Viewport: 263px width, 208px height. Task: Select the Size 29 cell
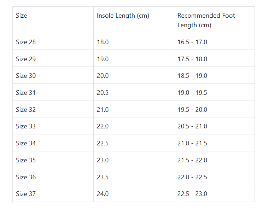click(x=26, y=59)
